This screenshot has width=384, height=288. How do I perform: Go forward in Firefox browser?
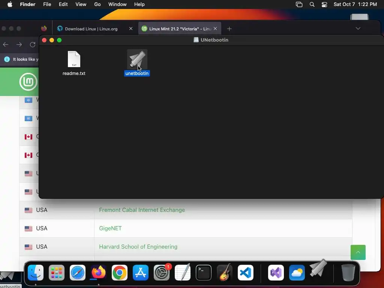pyautogui.click(x=19, y=45)
